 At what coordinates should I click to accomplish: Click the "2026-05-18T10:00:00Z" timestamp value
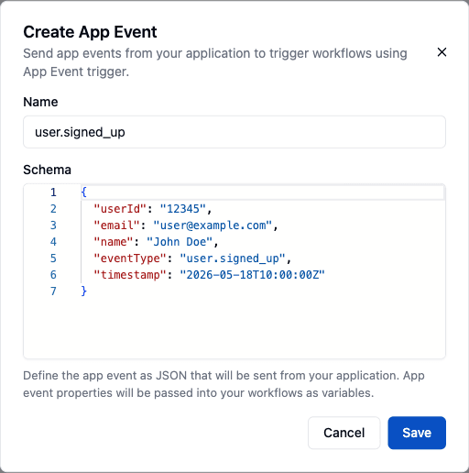[x=252, y=275]
